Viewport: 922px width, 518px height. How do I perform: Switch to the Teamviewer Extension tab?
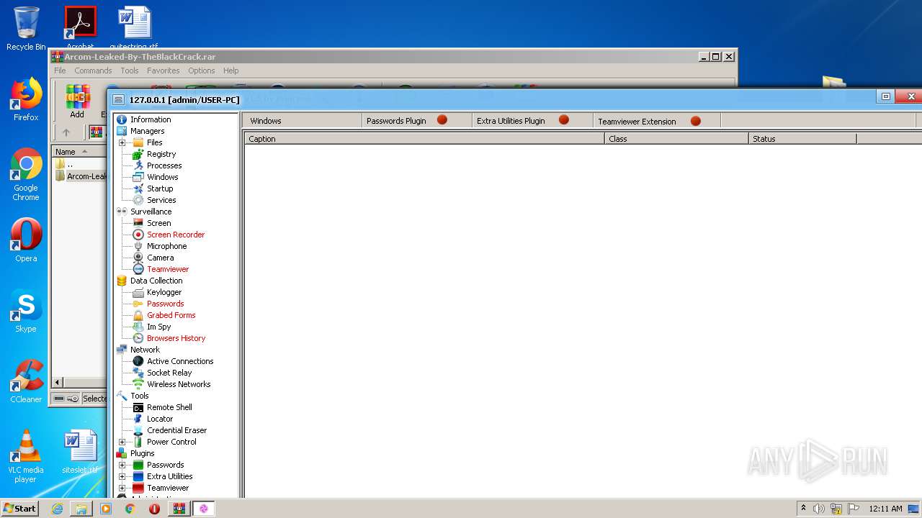pyautogui.click(x=657, y=121)
